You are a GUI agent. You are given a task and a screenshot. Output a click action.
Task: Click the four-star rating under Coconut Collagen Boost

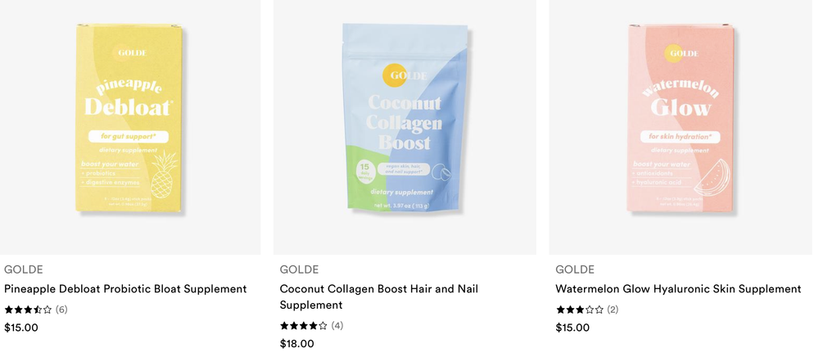(304, 326)
